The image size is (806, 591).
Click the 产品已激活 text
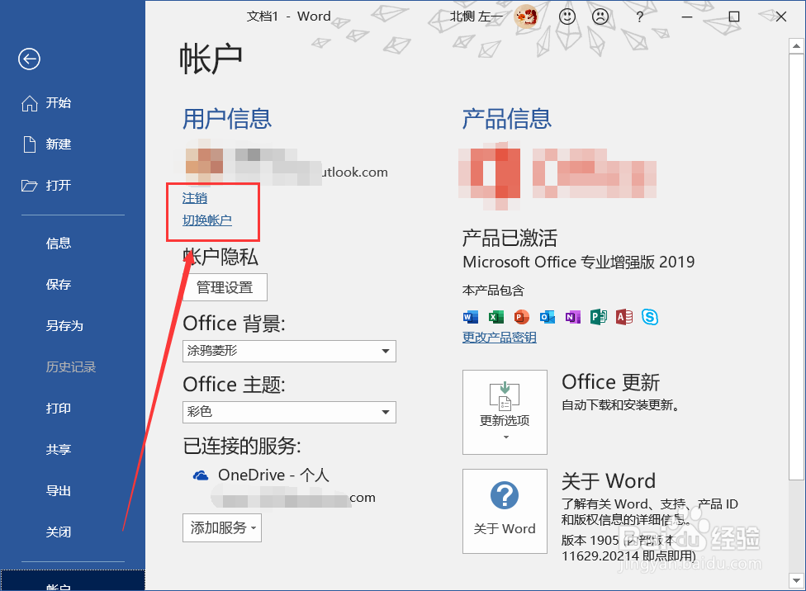pos(510,239)
